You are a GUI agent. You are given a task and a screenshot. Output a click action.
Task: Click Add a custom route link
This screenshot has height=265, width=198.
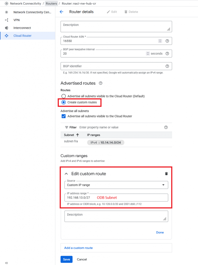click(x=78, y=248)
